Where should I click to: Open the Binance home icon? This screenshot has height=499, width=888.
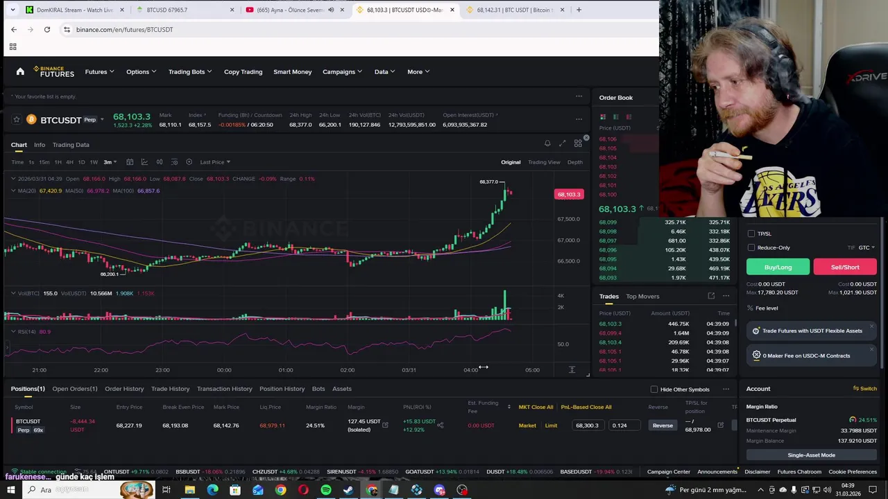coord(20,71)
